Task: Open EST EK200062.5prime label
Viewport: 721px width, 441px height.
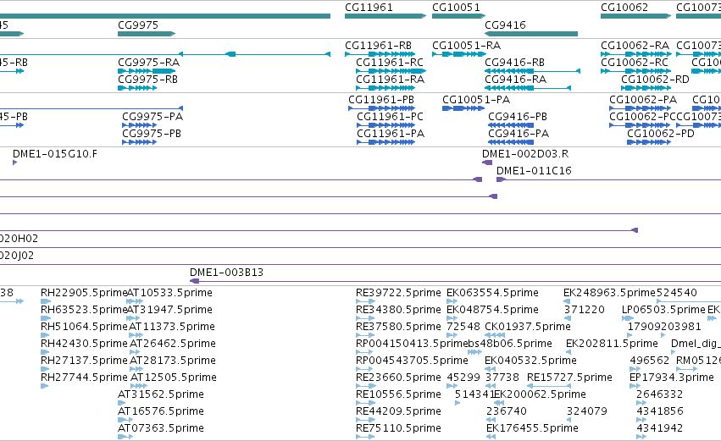Action: [x=540, y=394]
